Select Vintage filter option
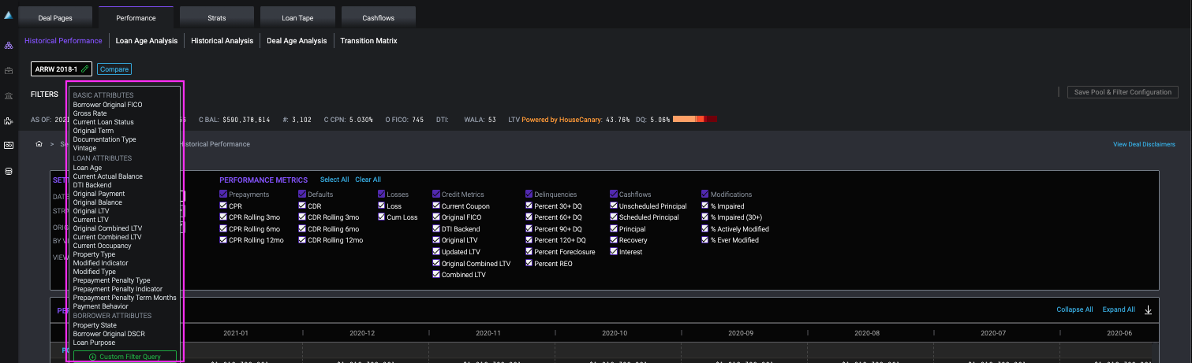1192x363 pixels. tap(84, 148)
